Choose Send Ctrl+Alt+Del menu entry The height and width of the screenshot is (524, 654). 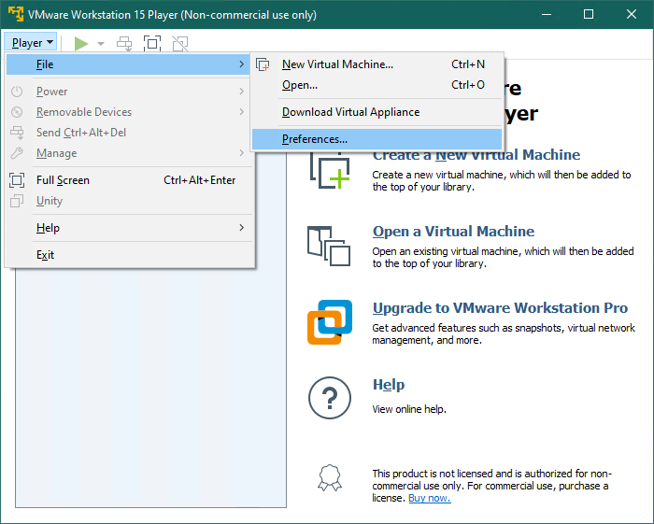pyautogui.click(x=128, y=133)
